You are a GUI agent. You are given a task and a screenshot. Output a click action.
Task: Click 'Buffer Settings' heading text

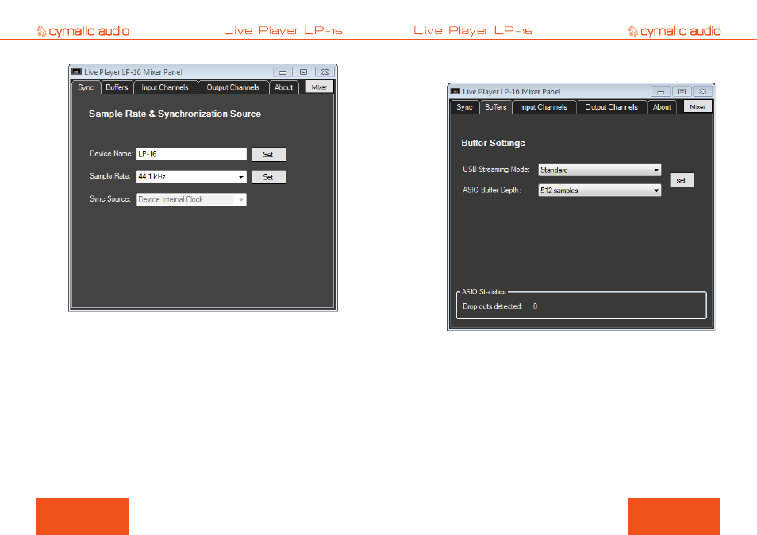click(493, 143)
